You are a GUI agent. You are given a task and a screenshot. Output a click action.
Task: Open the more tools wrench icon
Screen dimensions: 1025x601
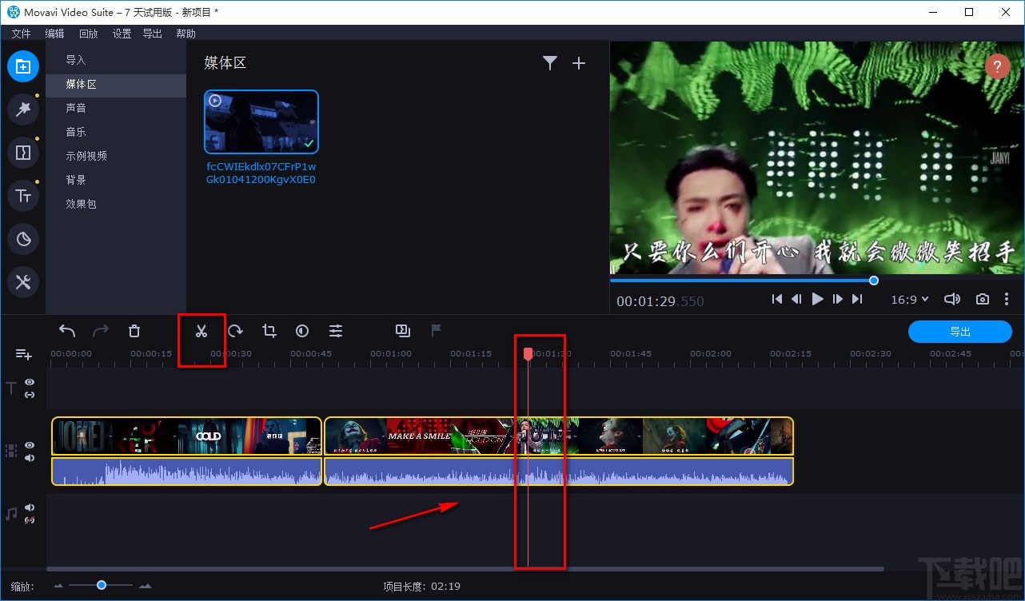click(x=23, y=281)
